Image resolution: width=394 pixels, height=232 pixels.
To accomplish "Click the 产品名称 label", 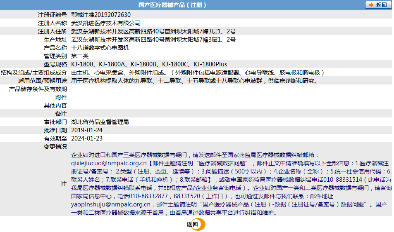I will click(x=55, y=48).
